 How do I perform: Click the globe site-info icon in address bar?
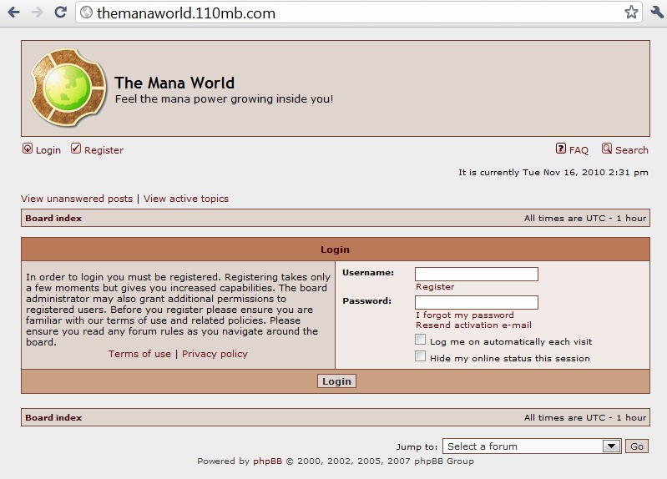(86, 13)
